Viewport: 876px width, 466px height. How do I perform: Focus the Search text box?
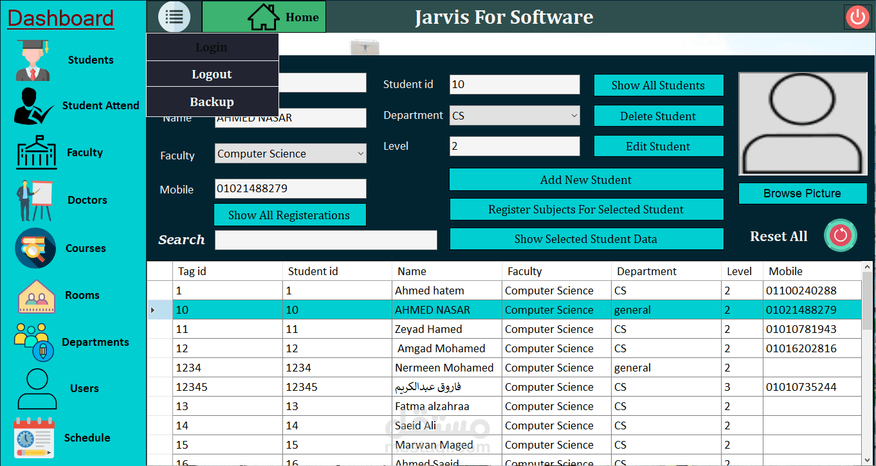click(x=326, y=240)
